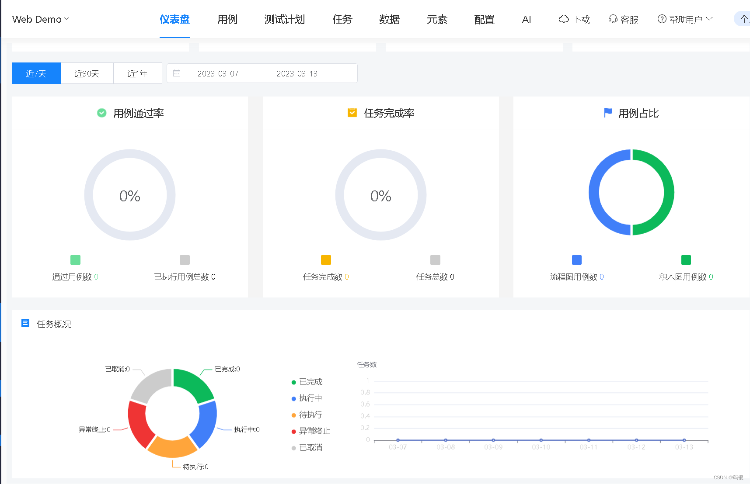This screenshot has height=484, width=750.
Task: Switch to the 仪表盘 tab
Action: pos(174,19)
